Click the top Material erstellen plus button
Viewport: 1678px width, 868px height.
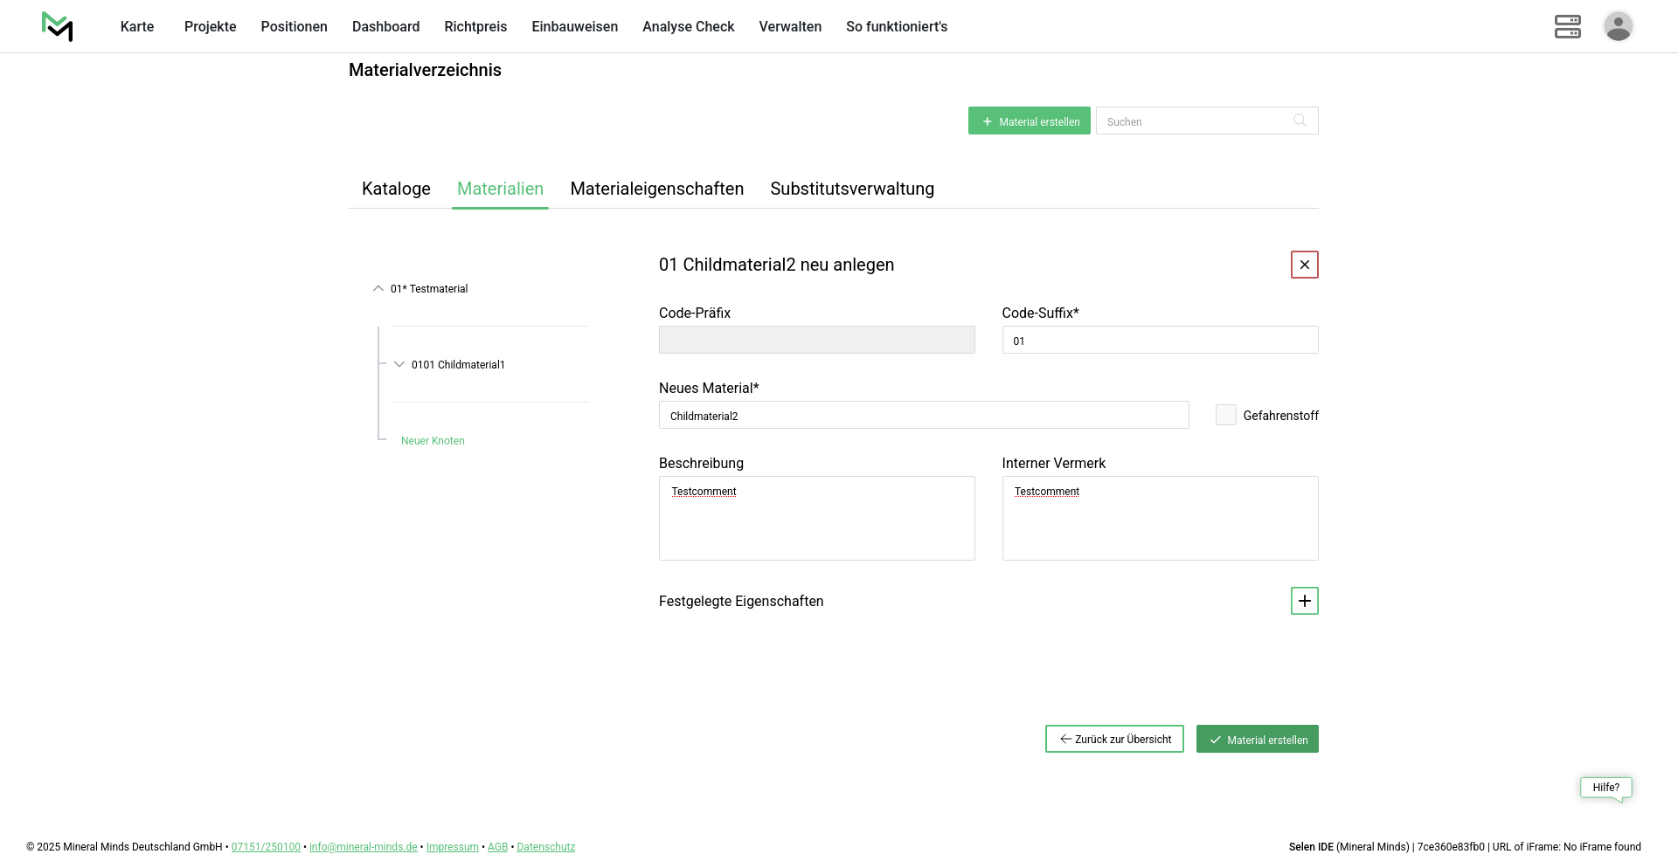(x=1029, y=121)
